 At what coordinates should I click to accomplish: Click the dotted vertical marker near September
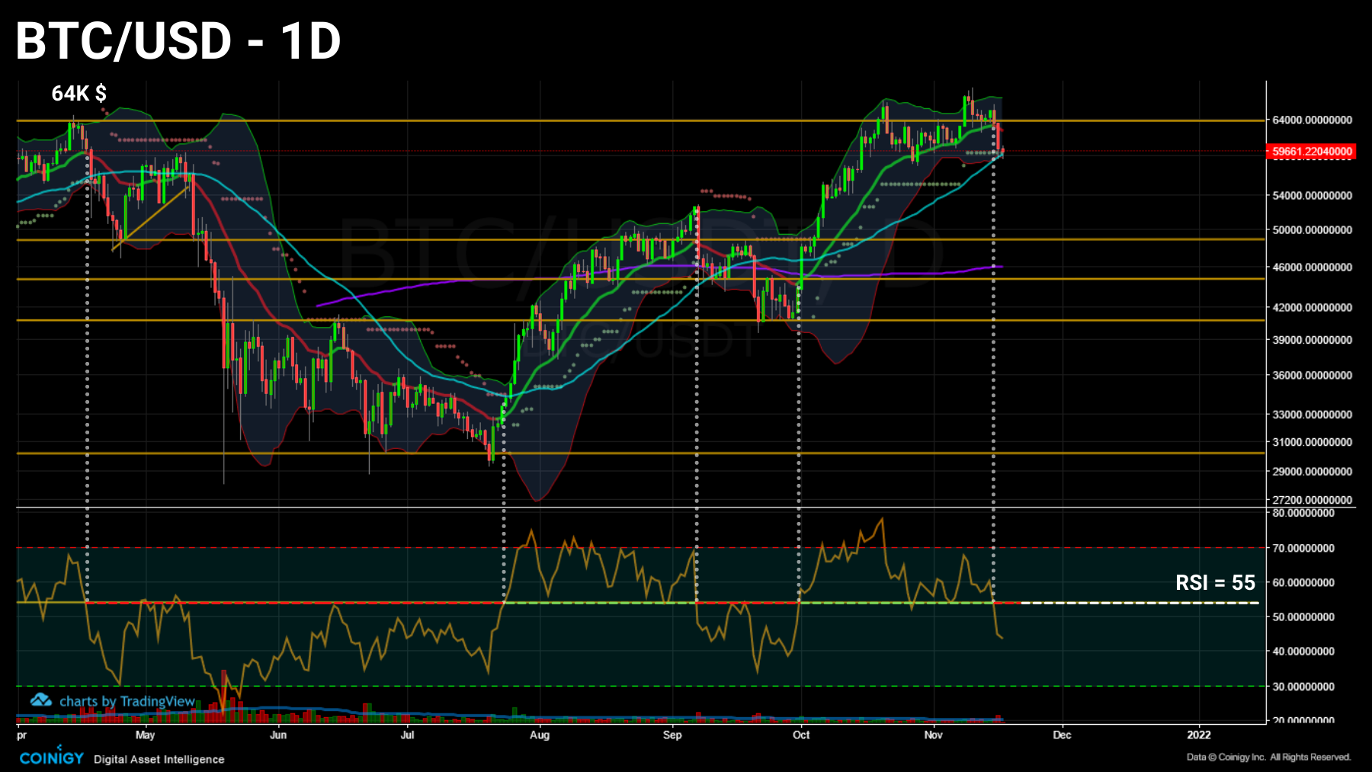pos(696,381)
